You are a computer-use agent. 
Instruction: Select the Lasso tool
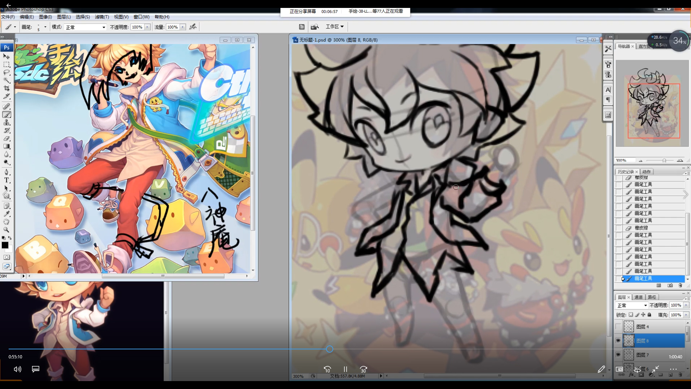pos(6,72)
